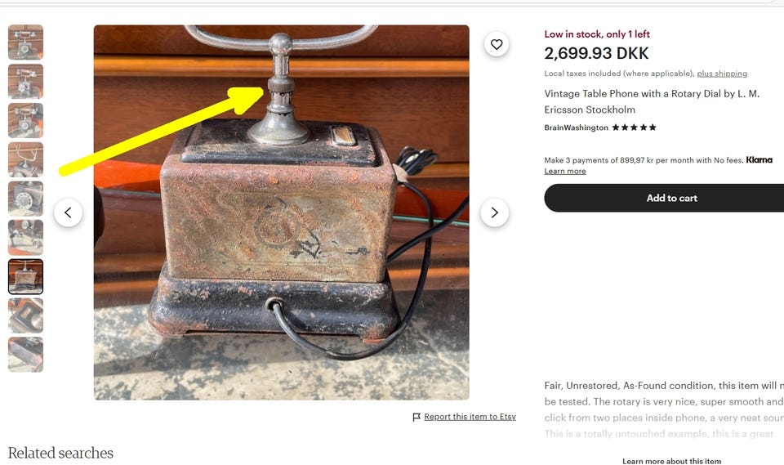Image resolution: width=784 pixels, height=465 pixels.
Task: Add the vintage phone to cart
Action: pos(664,198)
